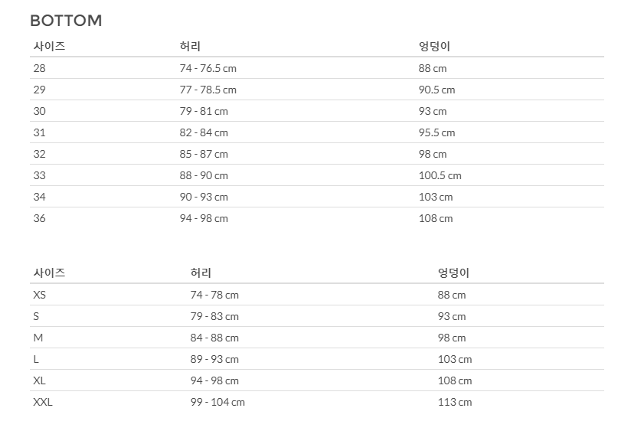Click the XS size label
631x431 pixels.
(x=40, y=295)
